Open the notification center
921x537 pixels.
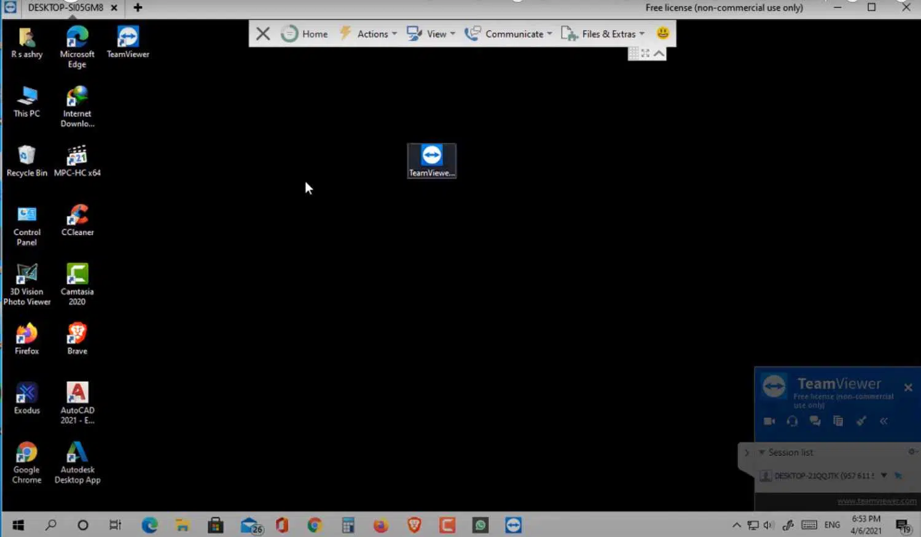pos(903,526)
